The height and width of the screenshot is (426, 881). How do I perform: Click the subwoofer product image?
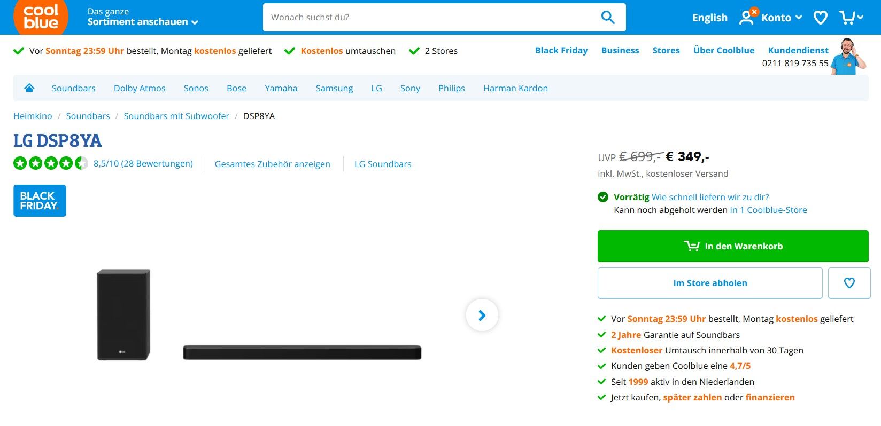coord(123,314)
